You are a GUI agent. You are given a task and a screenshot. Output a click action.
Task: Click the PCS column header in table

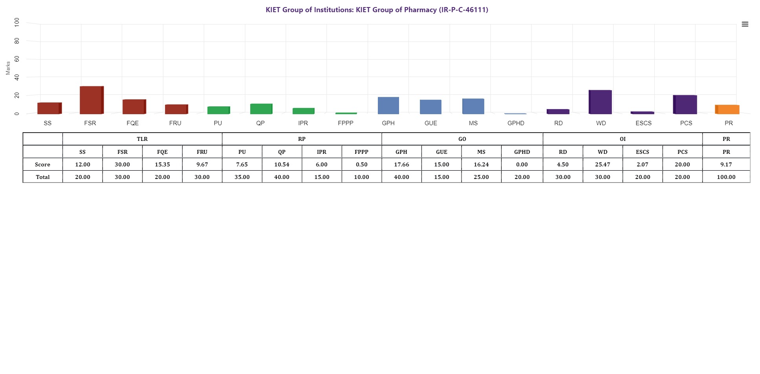(x=682, y=152)
